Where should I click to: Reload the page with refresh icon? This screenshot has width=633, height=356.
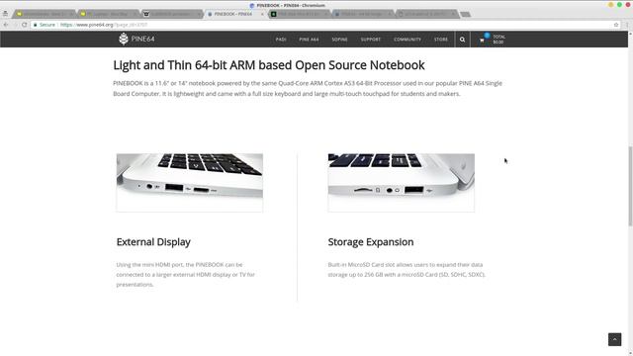click(24, 25)
